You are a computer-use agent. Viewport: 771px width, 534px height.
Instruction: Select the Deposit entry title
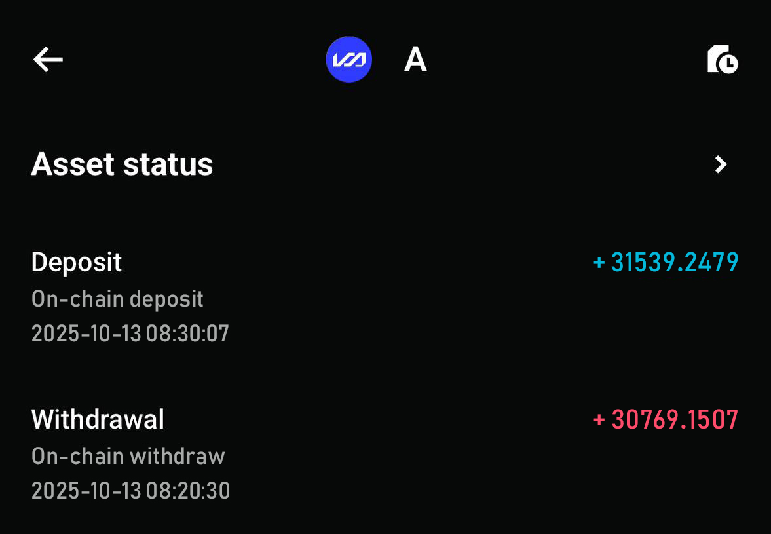pyautogui.click(x=77, y=262)
